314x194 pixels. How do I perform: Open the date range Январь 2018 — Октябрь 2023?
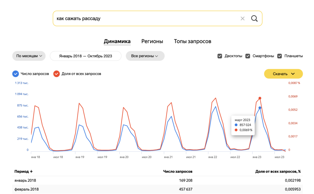click(x=86, y=56)
